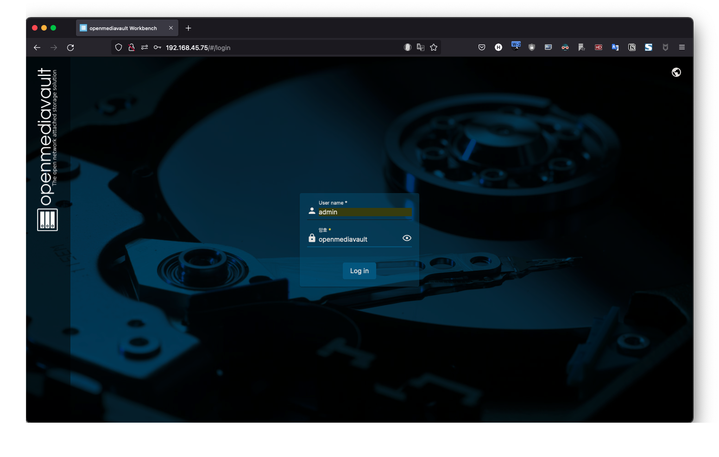
Task: Click the saved password key icon
Action: (158, 47)
